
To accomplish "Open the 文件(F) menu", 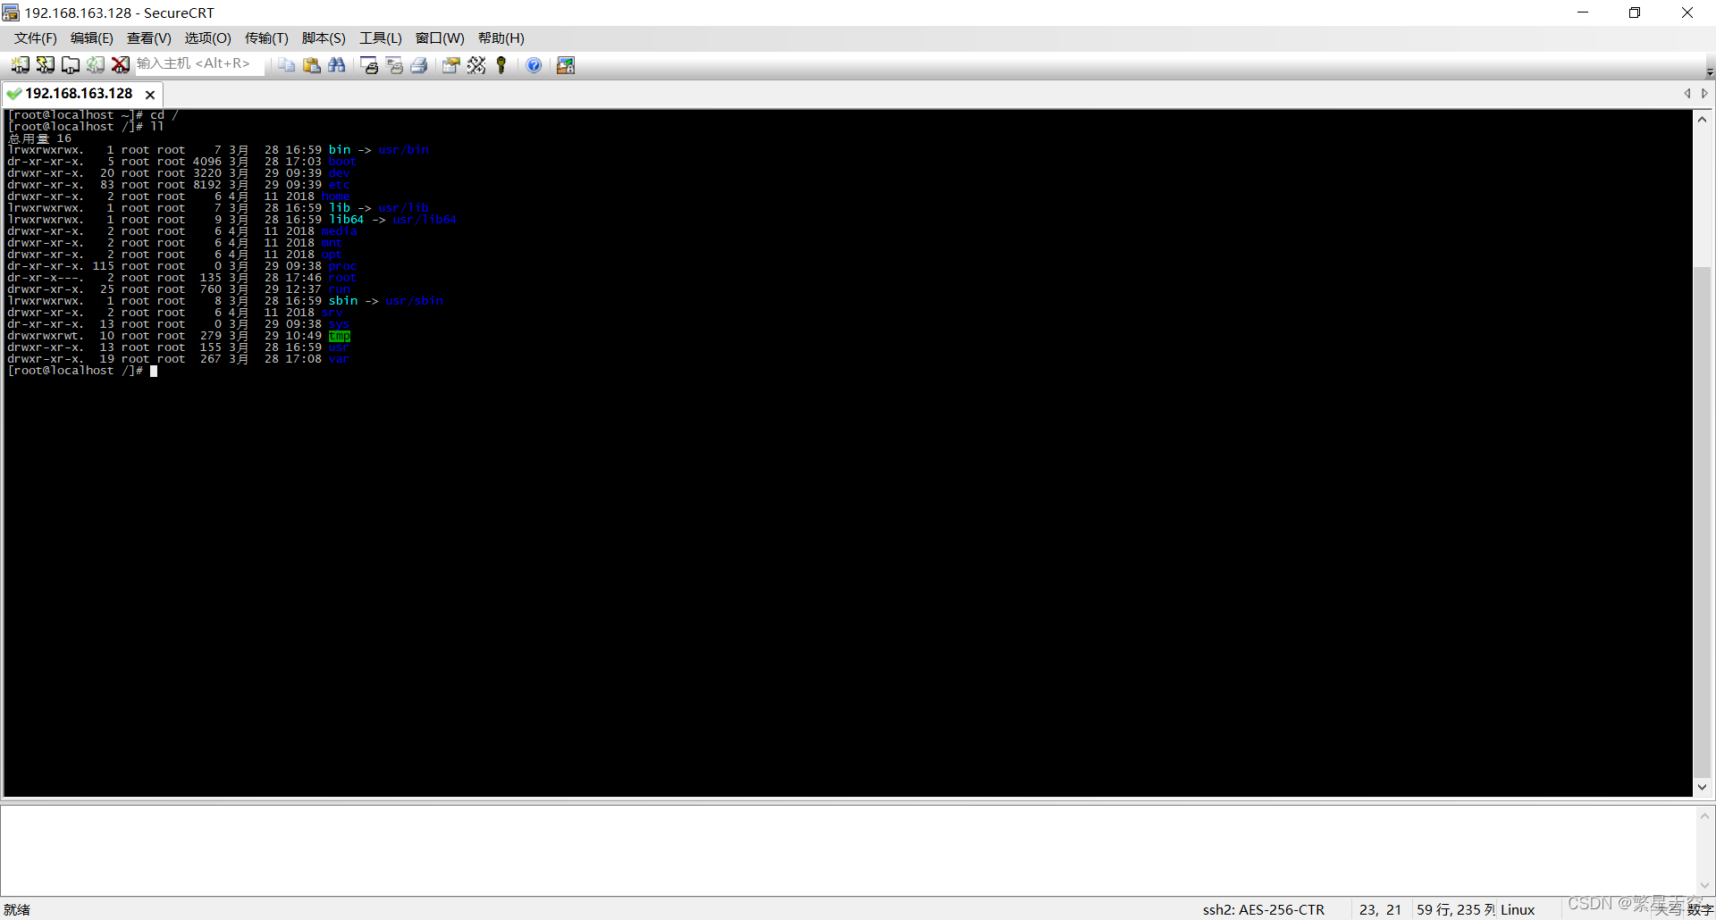I will pyautogui.click(x=36, y=38).
